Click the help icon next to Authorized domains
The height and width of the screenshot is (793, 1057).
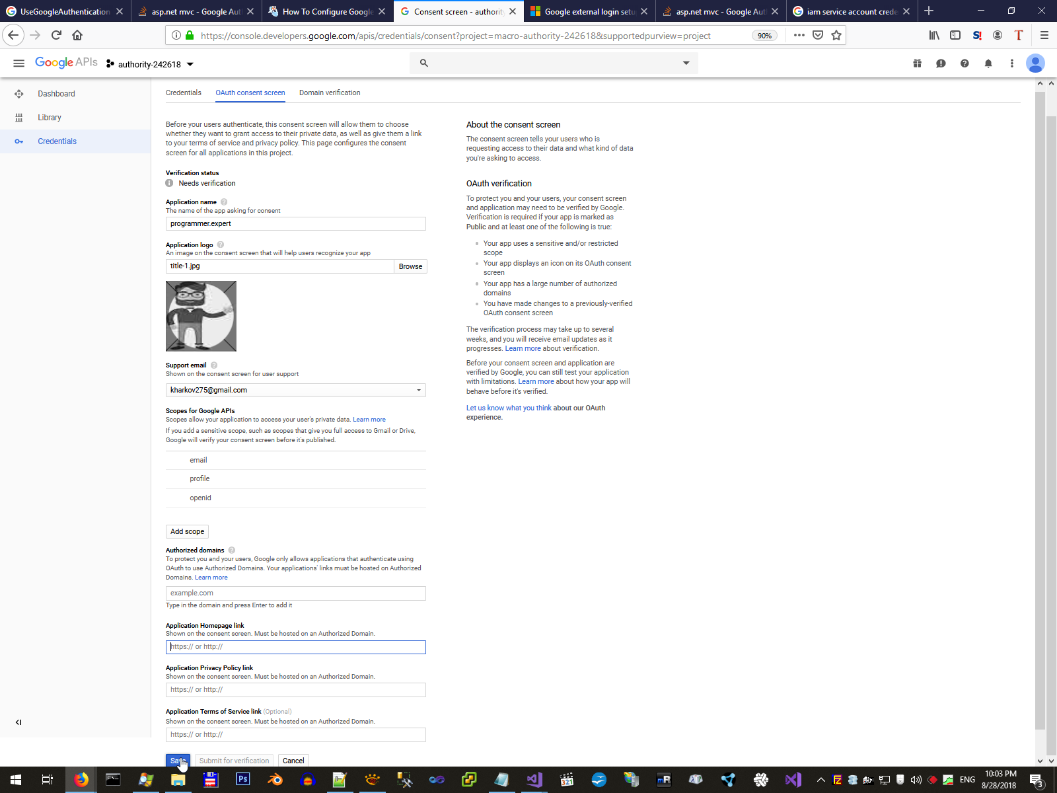[x=232, y=550]
